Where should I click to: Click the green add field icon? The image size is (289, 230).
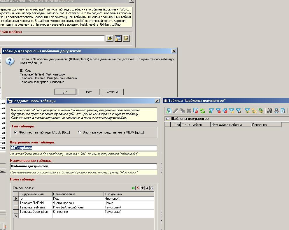pyautogui.click(x=133, y=188)
